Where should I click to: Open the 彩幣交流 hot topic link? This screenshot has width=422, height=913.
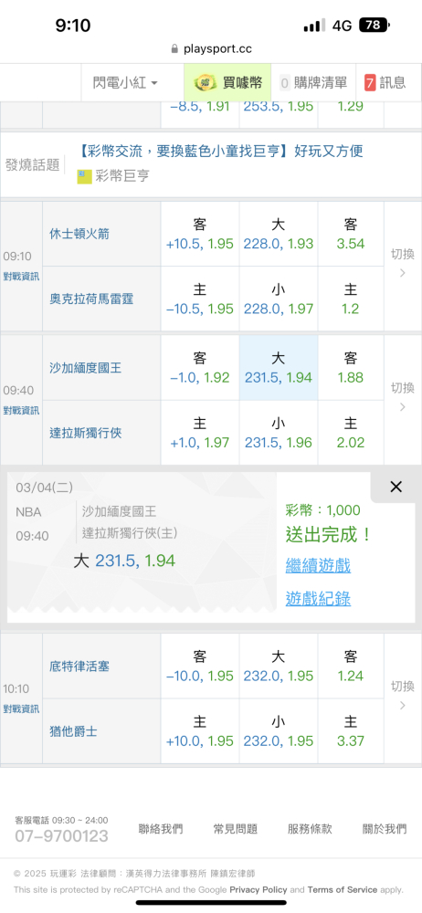coord(220,151)
